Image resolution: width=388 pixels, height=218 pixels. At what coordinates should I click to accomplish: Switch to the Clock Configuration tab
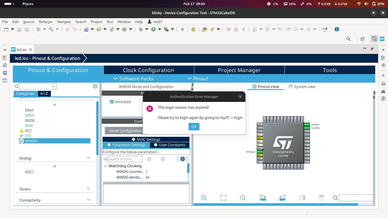pyautogui.click(x=148, y=70)
